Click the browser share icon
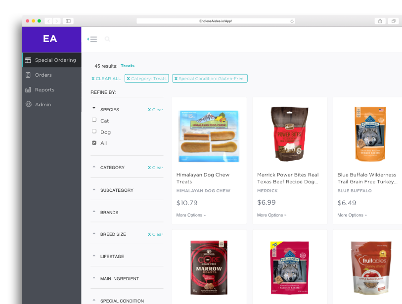The image size is (402, 304). (380, 21)
